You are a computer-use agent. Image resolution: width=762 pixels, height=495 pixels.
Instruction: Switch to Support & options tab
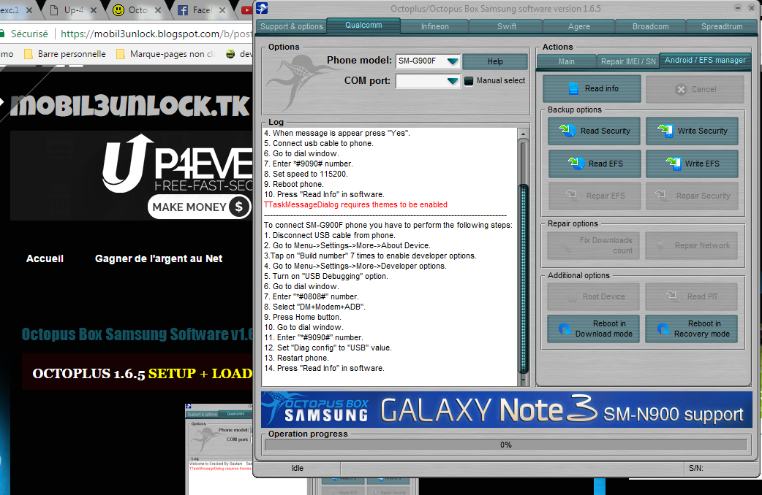pyautogui.click(x=292, y=27)
